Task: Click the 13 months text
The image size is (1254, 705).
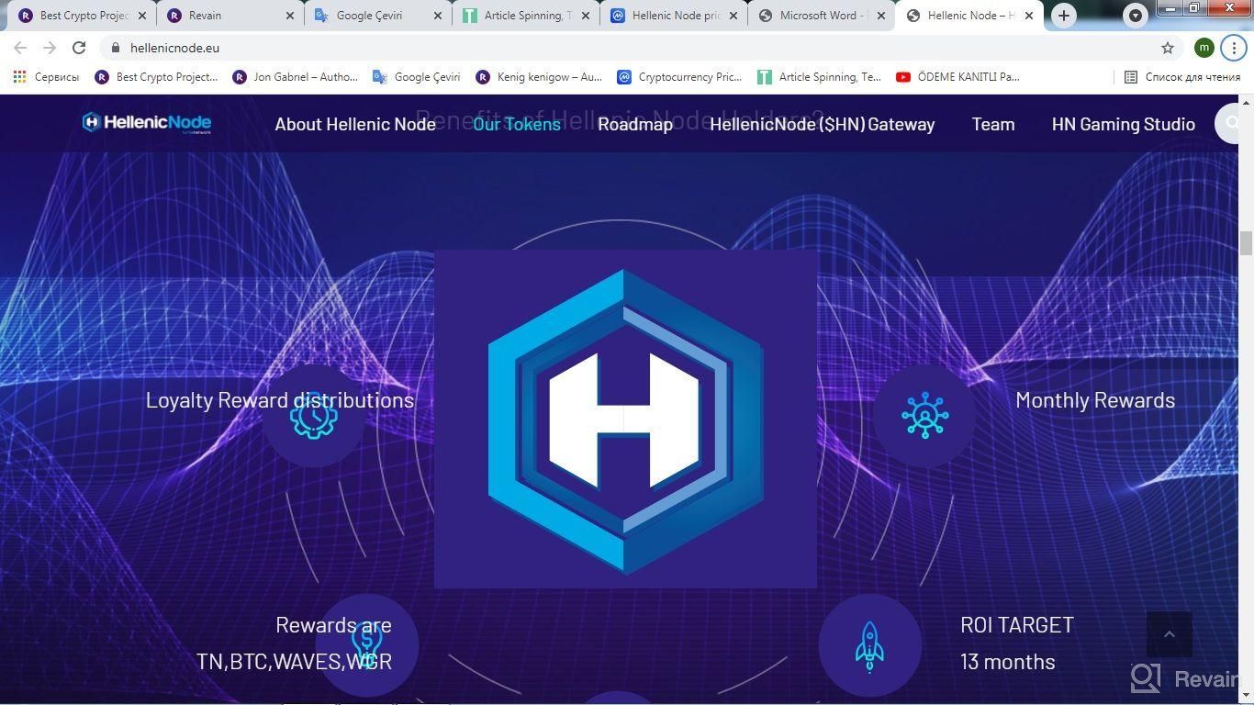Action: point(1008,662)
